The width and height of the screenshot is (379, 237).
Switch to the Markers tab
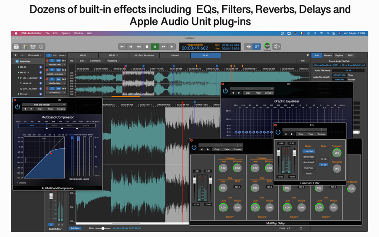[x=328, y=55]
